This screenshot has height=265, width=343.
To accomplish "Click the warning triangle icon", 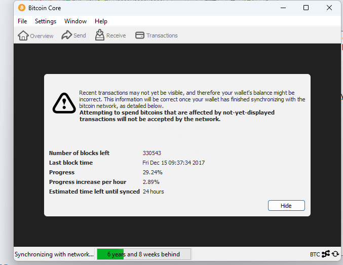I will (x=64, y=103).
